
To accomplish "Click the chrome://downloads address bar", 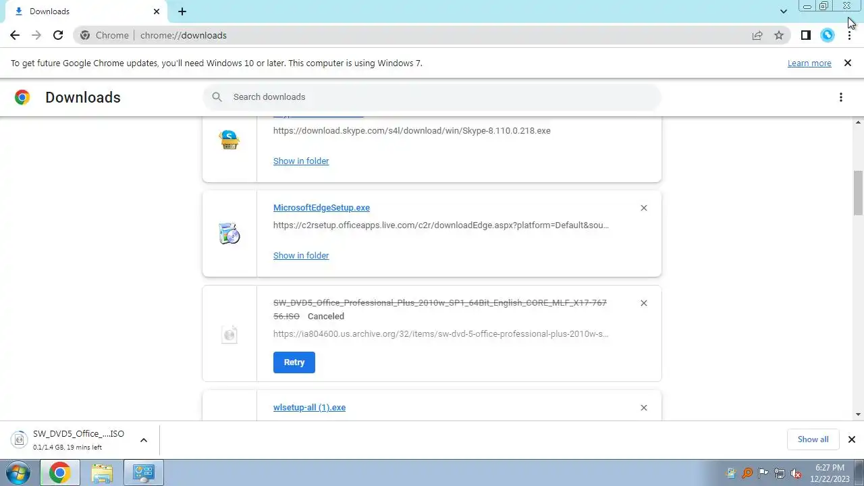I will (432, 35).
